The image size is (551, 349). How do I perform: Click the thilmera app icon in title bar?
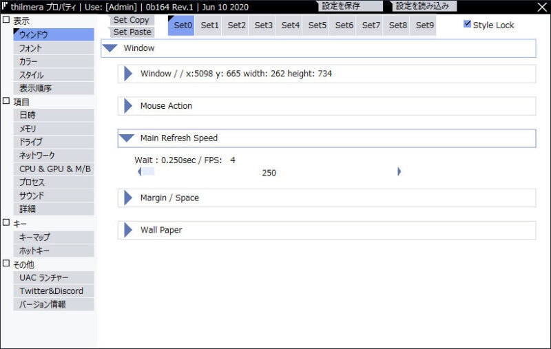(5, 6)
